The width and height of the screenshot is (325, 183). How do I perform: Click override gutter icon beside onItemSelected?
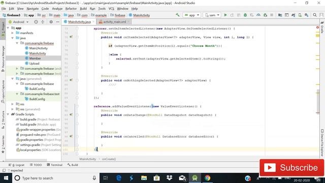tap(71, 37)
